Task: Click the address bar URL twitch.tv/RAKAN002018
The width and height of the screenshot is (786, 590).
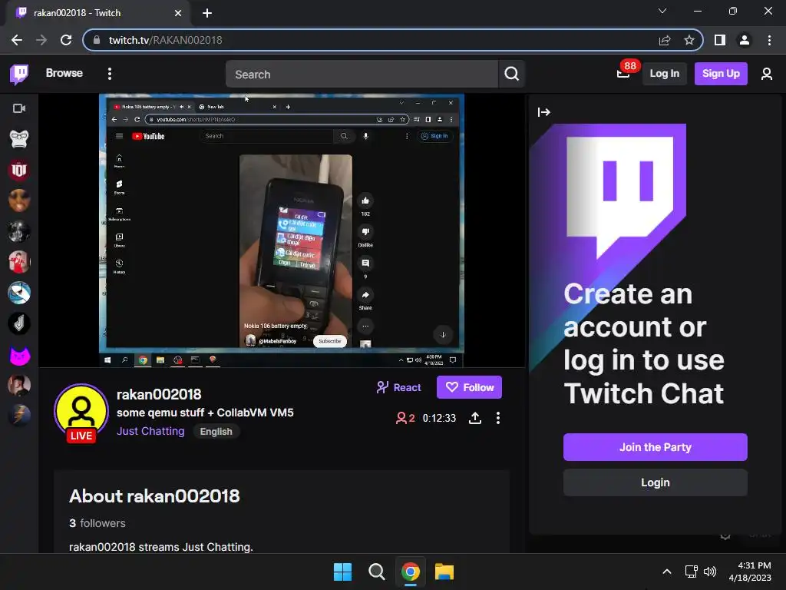Action: tap(166, 40)
